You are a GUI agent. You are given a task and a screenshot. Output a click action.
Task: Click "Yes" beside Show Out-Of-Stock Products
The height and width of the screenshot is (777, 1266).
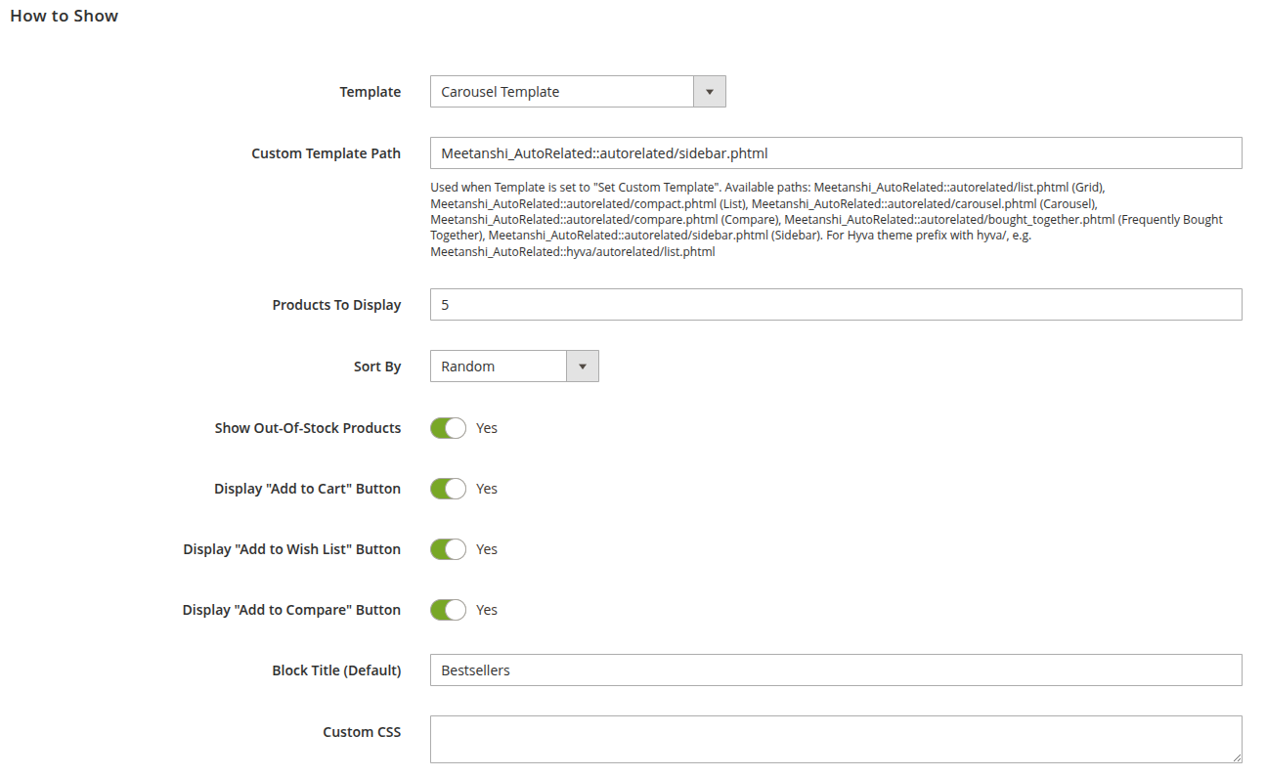coord(487,428)
